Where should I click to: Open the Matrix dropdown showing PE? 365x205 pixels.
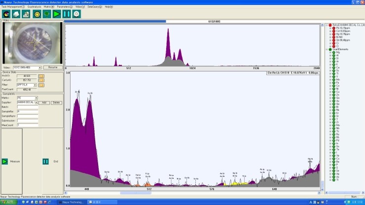point(36,98)
